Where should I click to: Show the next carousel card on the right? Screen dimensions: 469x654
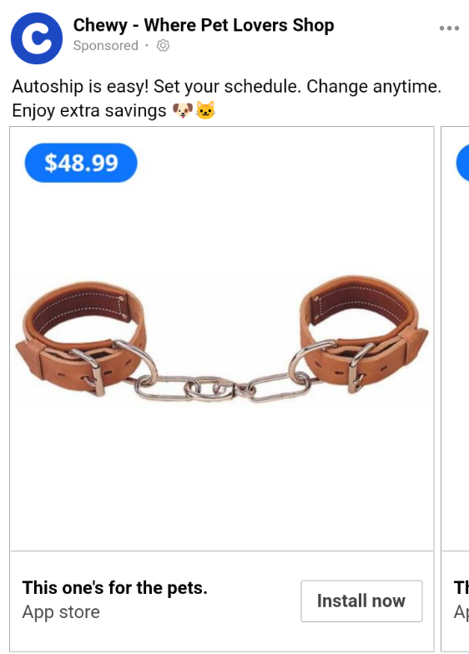(455, 388)
